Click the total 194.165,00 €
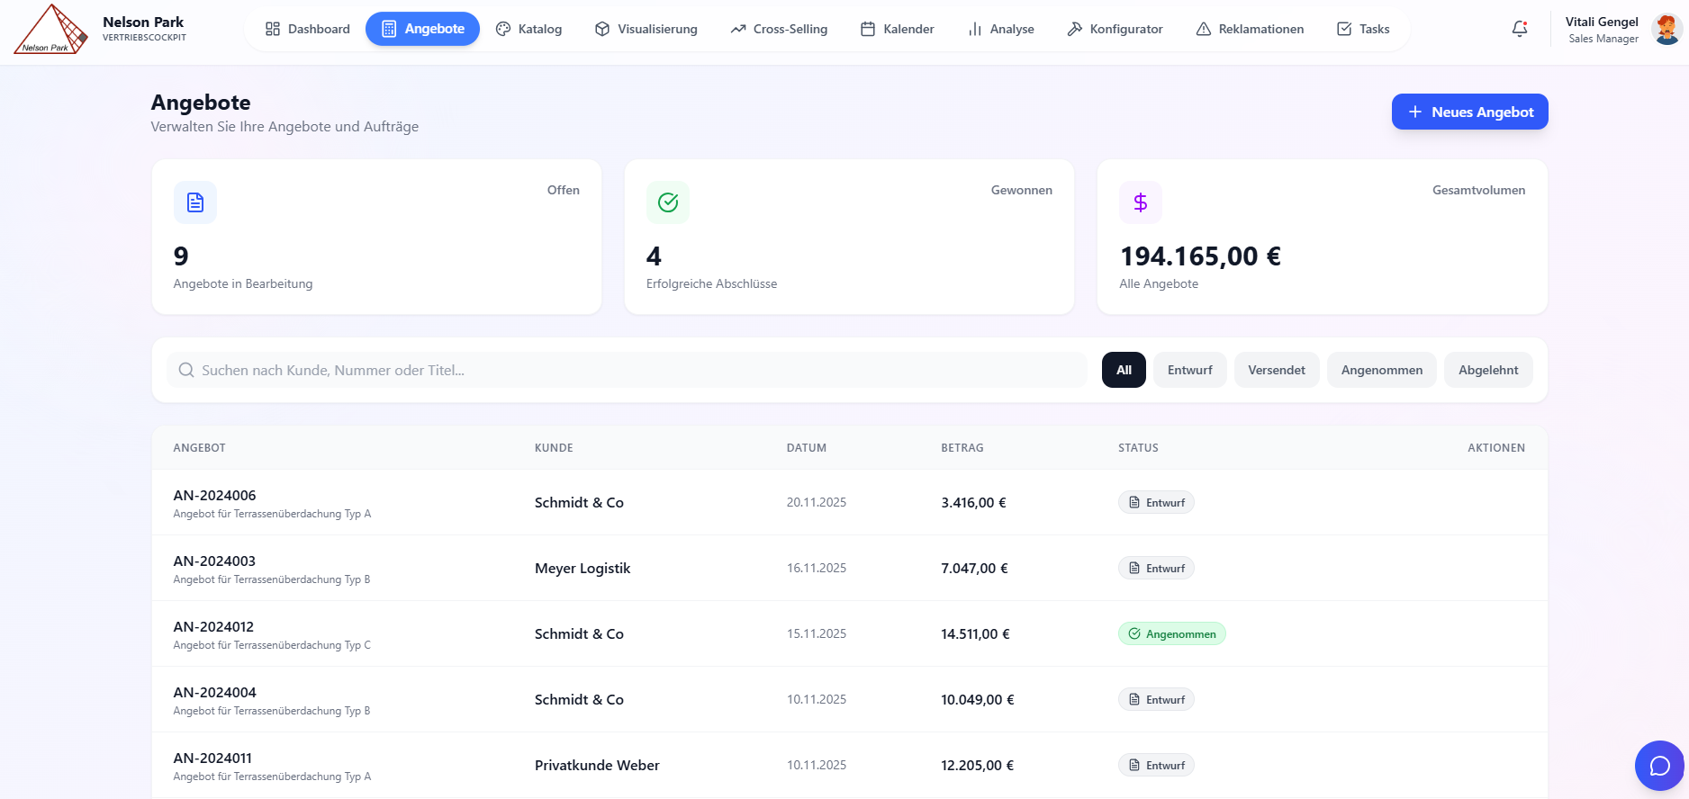This screenshot has height=799, width=1689. click(1200, 256)
